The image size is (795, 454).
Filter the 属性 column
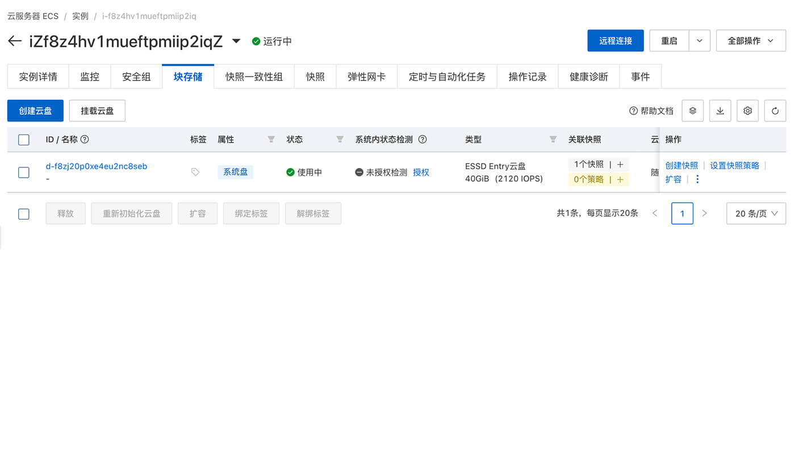coord(271,139)
